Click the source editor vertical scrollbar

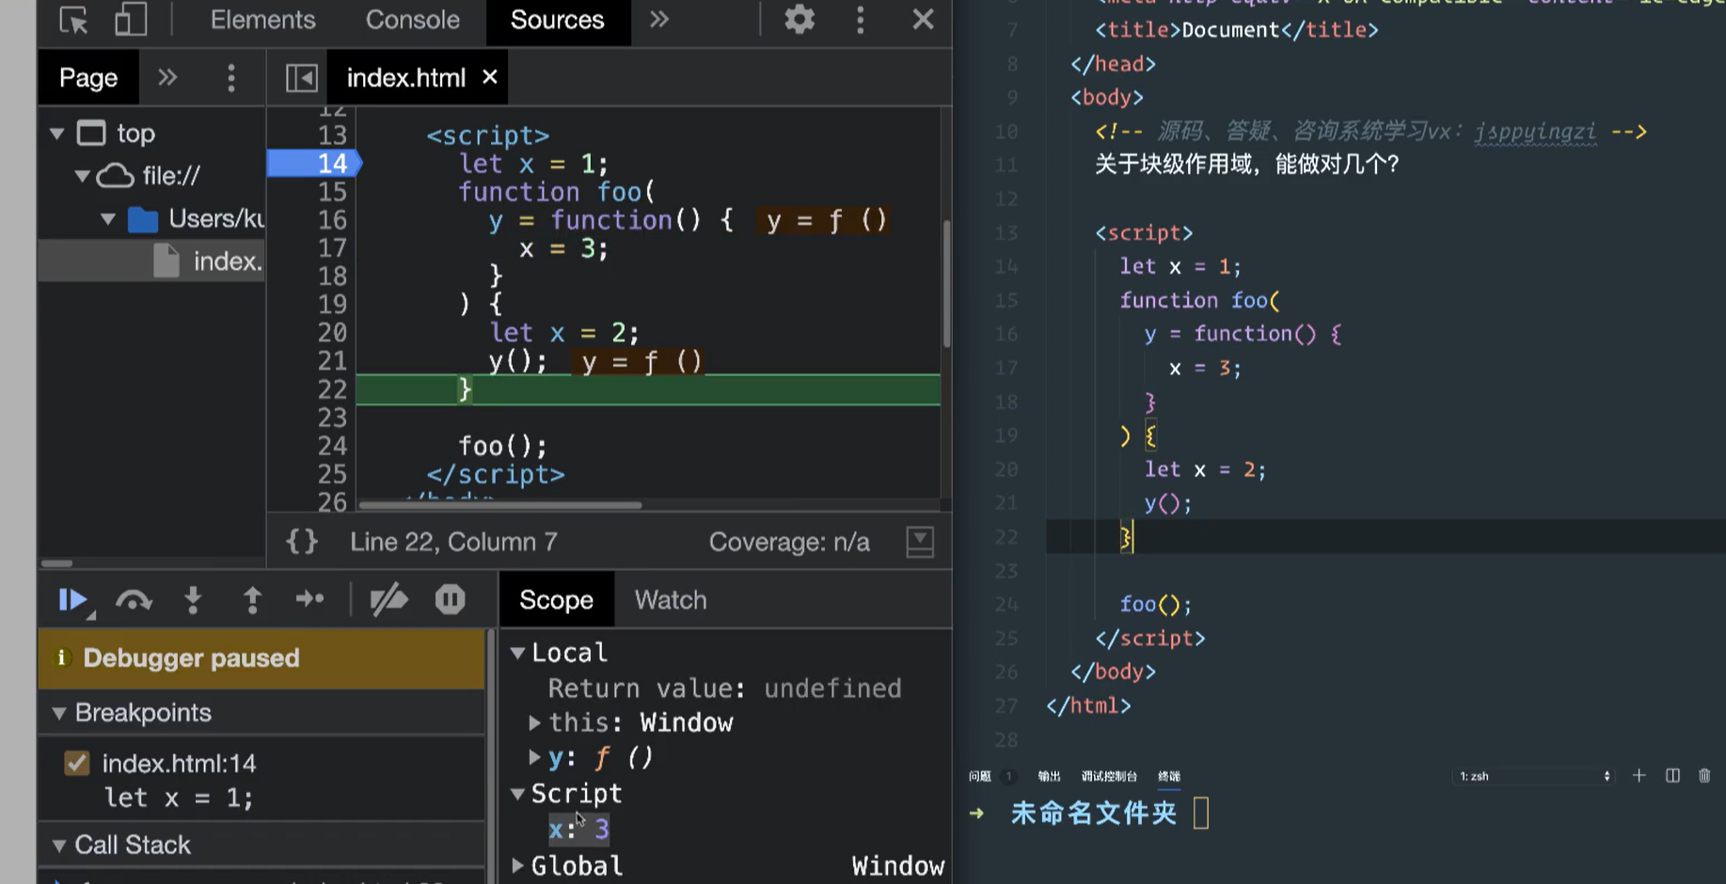[x=946, y=284]
